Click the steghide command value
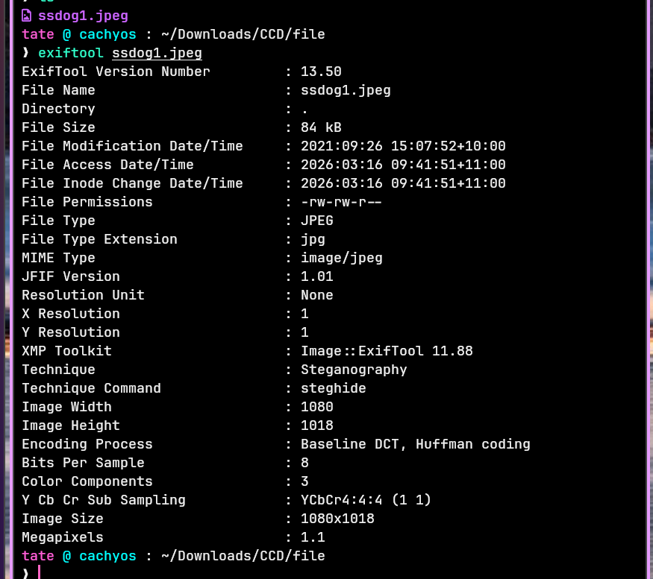 (333, 388)
